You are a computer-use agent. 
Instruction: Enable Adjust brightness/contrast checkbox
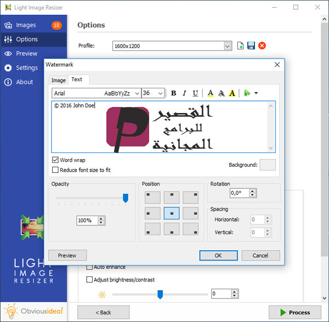click(x=89, y=280)
